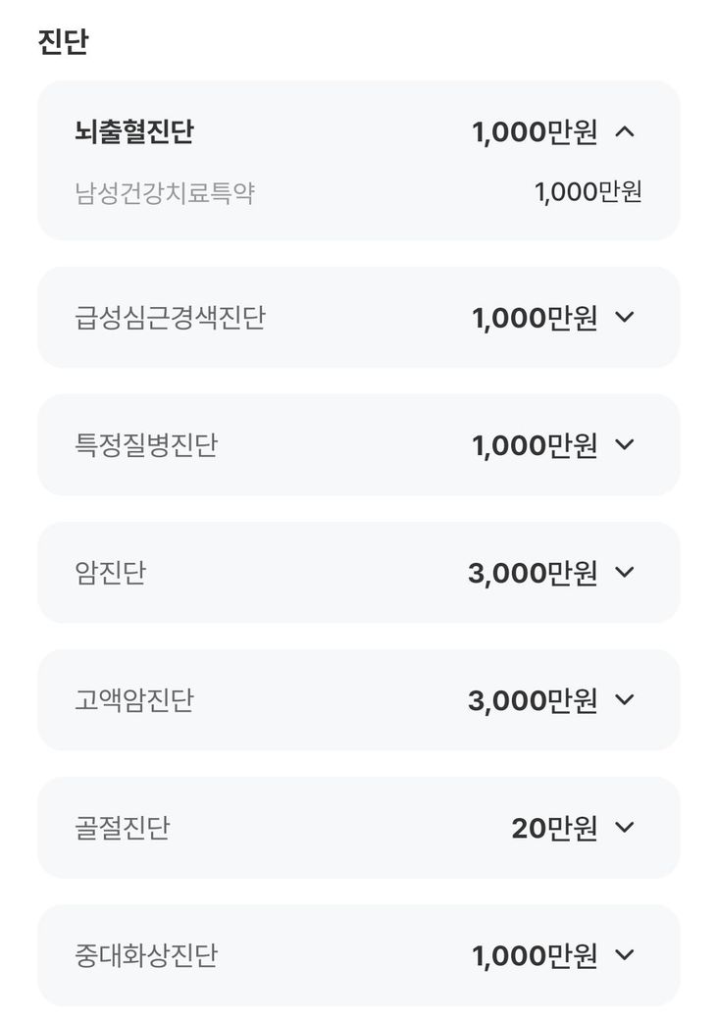Expand the 고액암진단 chevron arrow
The image size is (716, 1020).
[x=625, y=699]
